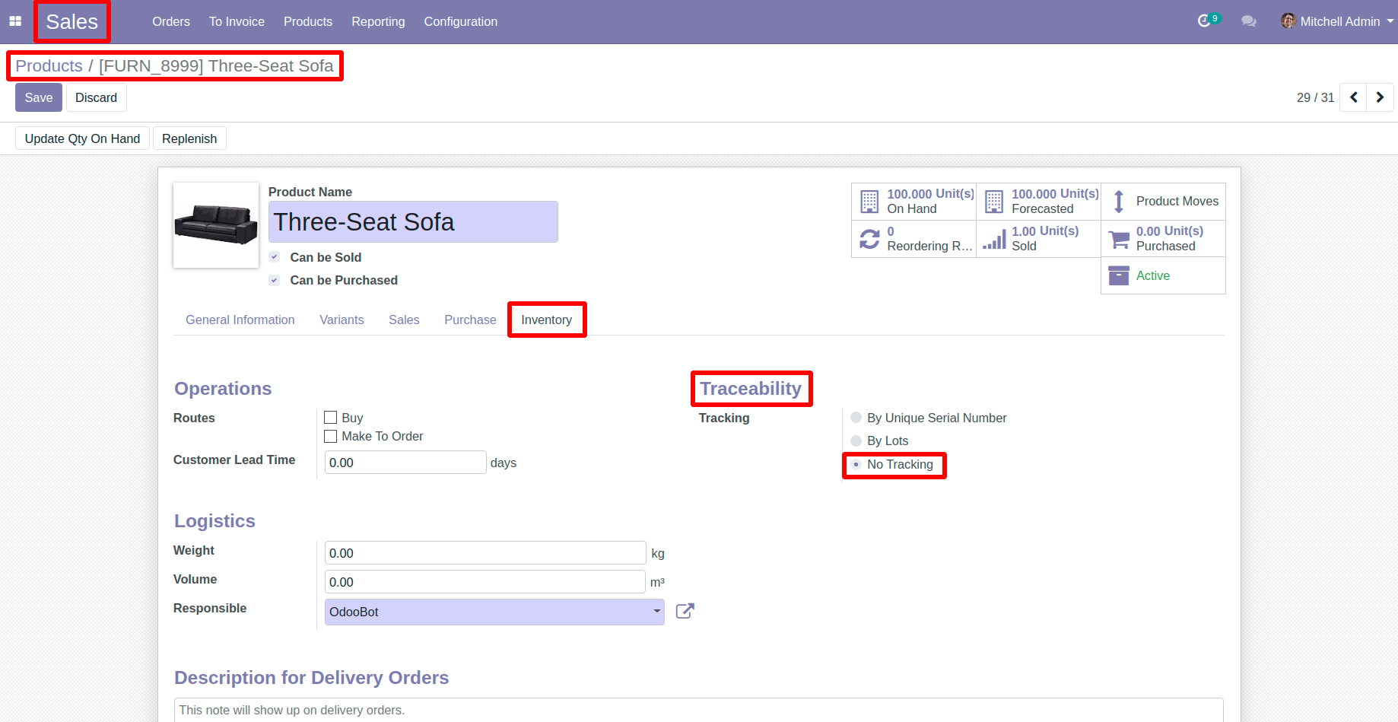
Task: Click the Customer Lead Time field
Action: (405, 463)
